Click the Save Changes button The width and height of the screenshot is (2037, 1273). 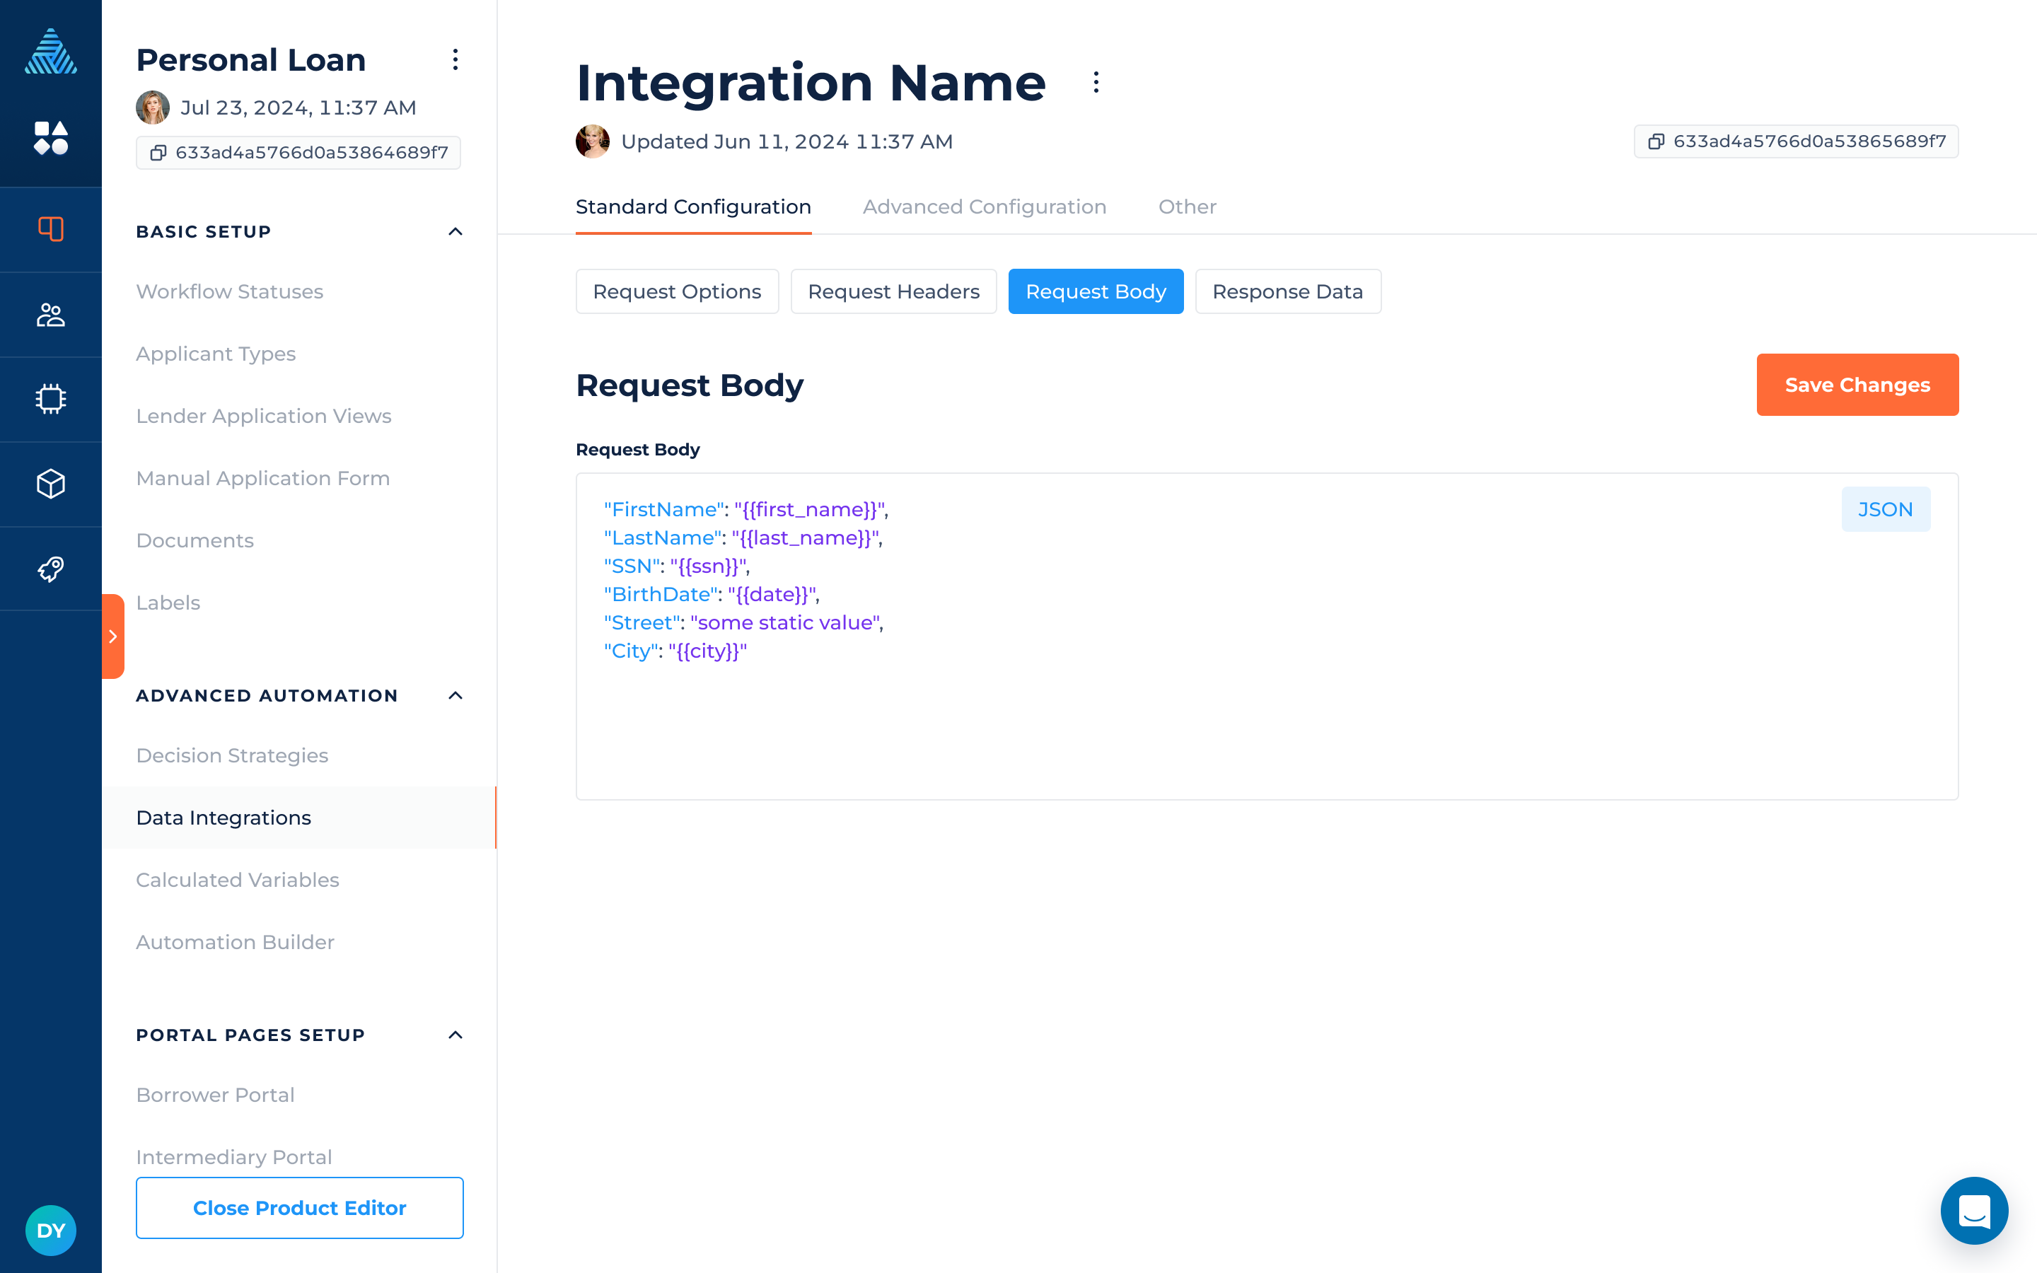click(x=1857, y=385)
